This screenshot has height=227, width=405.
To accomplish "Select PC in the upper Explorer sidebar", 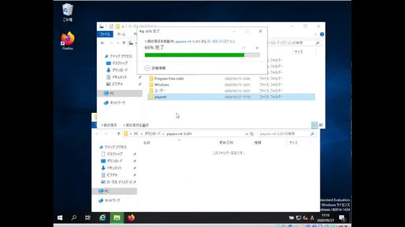I will click(x=120, y=93).
